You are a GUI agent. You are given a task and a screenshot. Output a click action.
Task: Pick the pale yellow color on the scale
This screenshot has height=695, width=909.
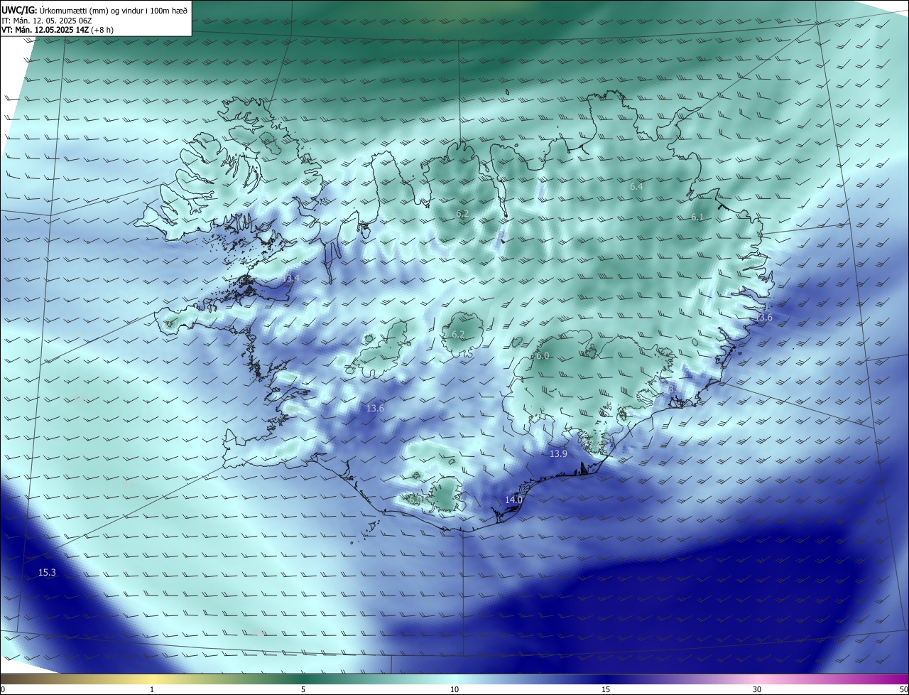152,679
